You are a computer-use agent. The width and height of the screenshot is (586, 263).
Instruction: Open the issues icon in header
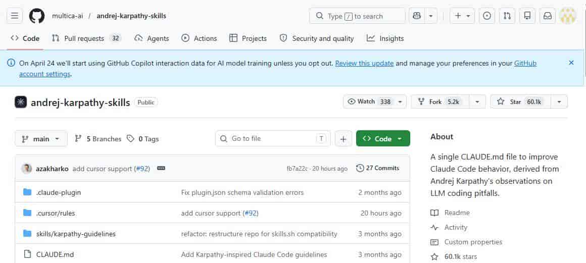(x=487, y=16)
